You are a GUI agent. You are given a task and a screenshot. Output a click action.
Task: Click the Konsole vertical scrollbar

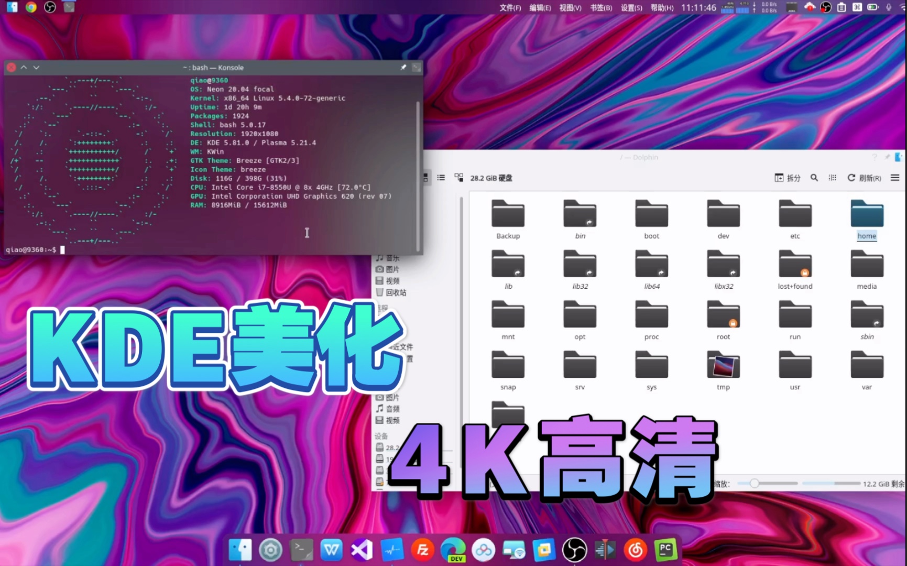point(418,176)
